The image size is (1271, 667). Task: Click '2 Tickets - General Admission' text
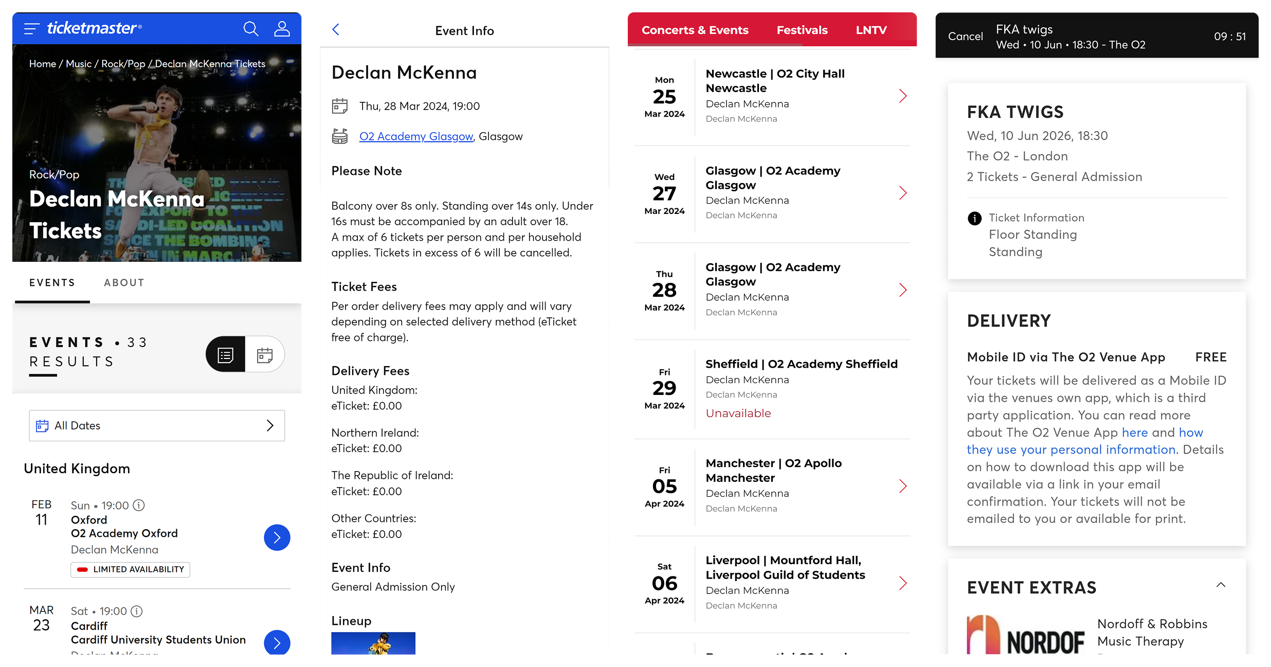coord(1054,177)
